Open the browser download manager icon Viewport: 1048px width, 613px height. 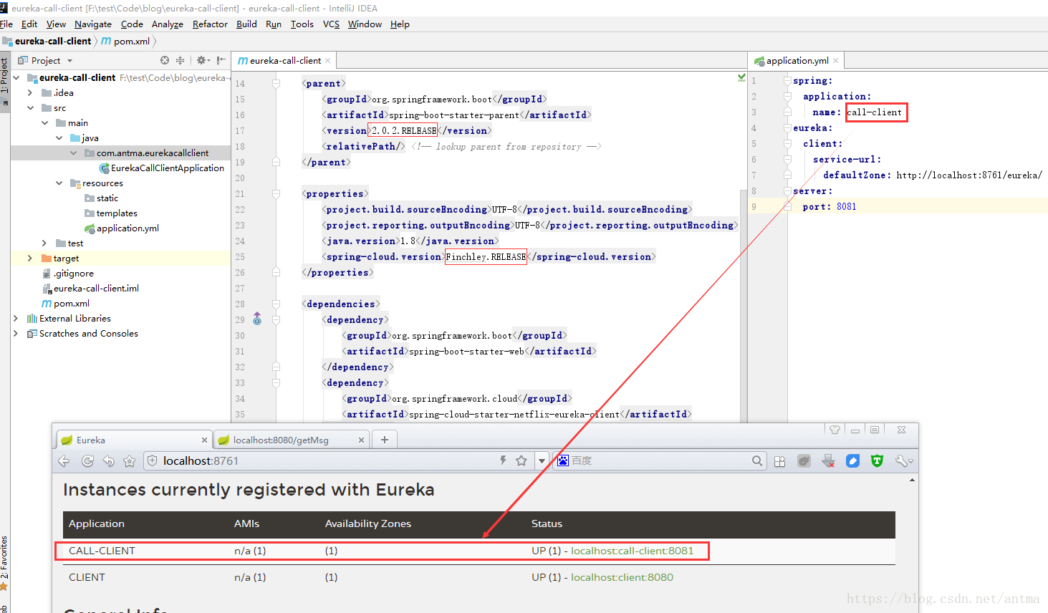828,461
